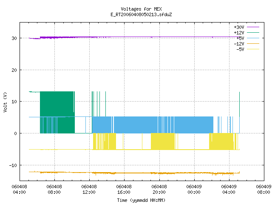Click the -5V legend label
This screenshot has width=272, height=204.
point(240,49)
